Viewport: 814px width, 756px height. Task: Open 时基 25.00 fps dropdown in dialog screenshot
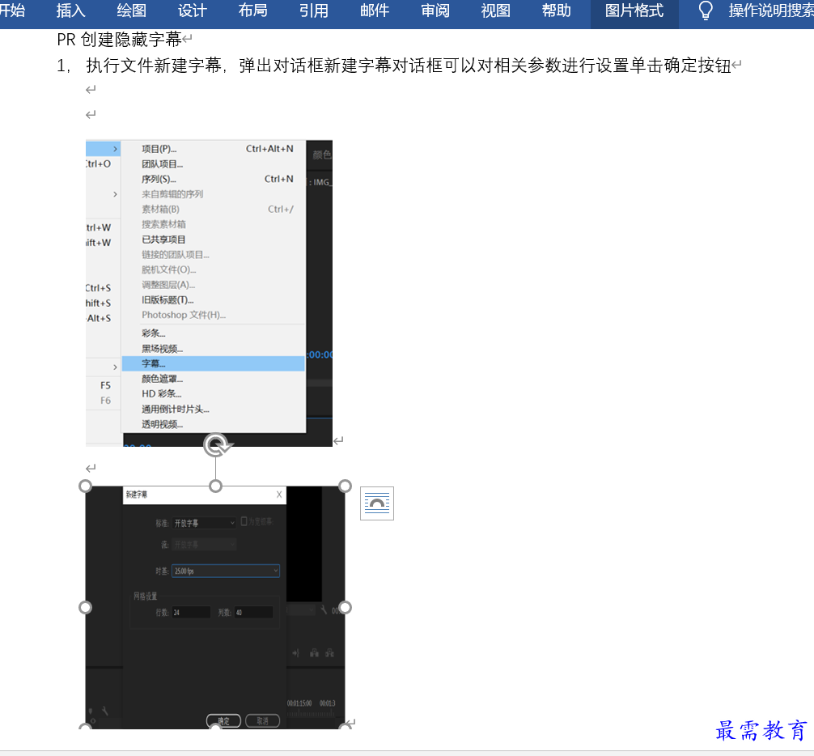pyautogui.click(x=225, y=571)
